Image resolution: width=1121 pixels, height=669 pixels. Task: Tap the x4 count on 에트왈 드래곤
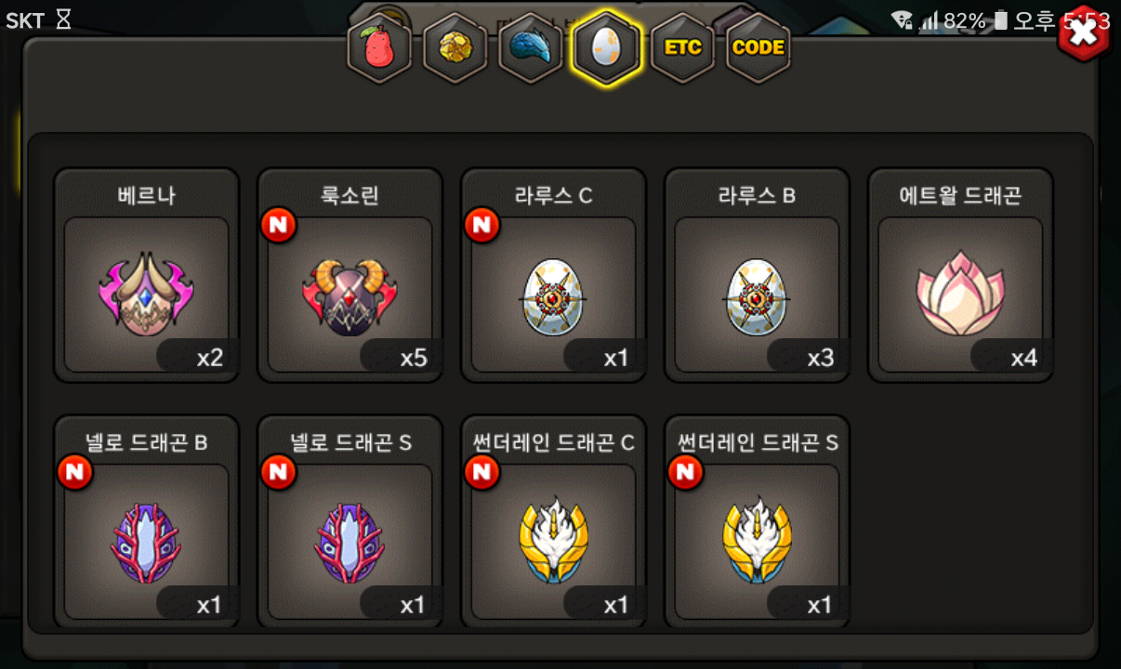1022,357
